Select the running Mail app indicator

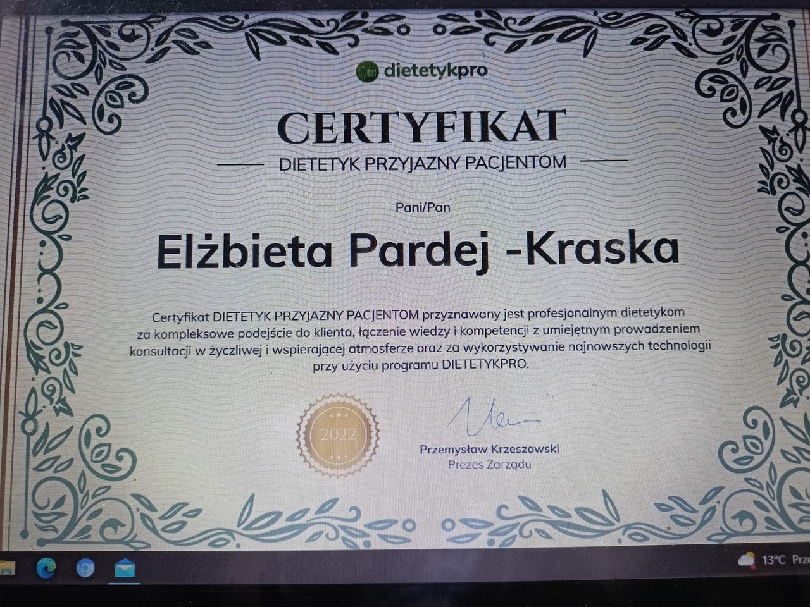tap(125, 584)
